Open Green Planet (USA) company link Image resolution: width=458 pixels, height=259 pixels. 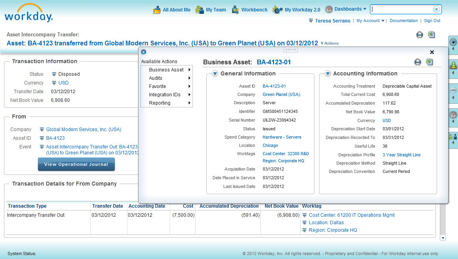[x=281, y=94]
